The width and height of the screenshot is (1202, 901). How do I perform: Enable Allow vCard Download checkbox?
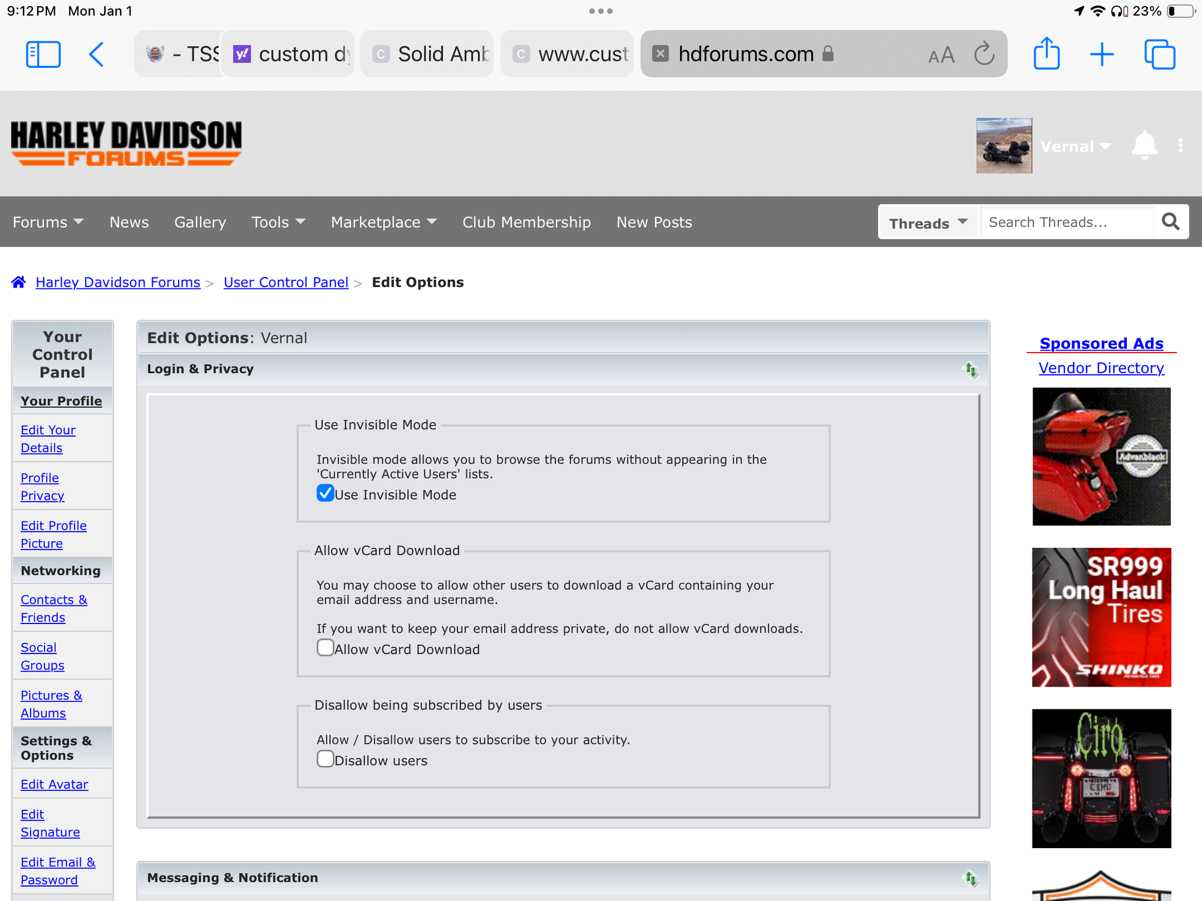[x=325, y=648]
